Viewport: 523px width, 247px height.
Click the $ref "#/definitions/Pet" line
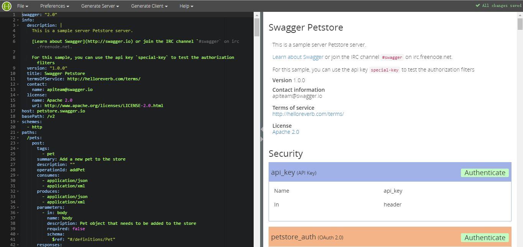[x=84, y=239]
